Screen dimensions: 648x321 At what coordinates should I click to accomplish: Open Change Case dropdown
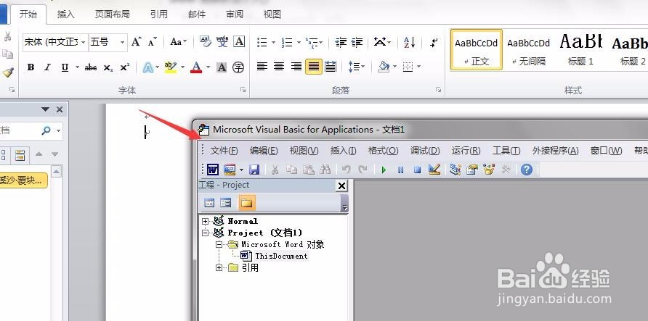pyautogui.click(x=179, y=41)
